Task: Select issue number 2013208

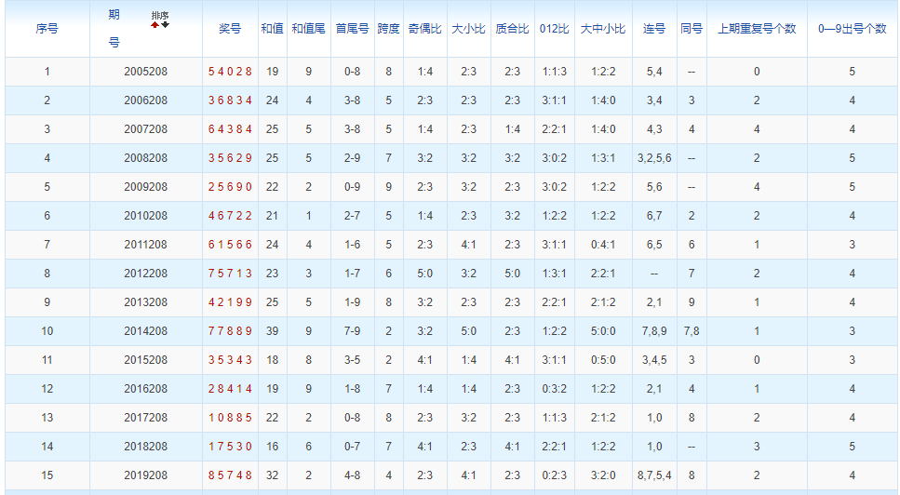Action: (x=146, y=302)
